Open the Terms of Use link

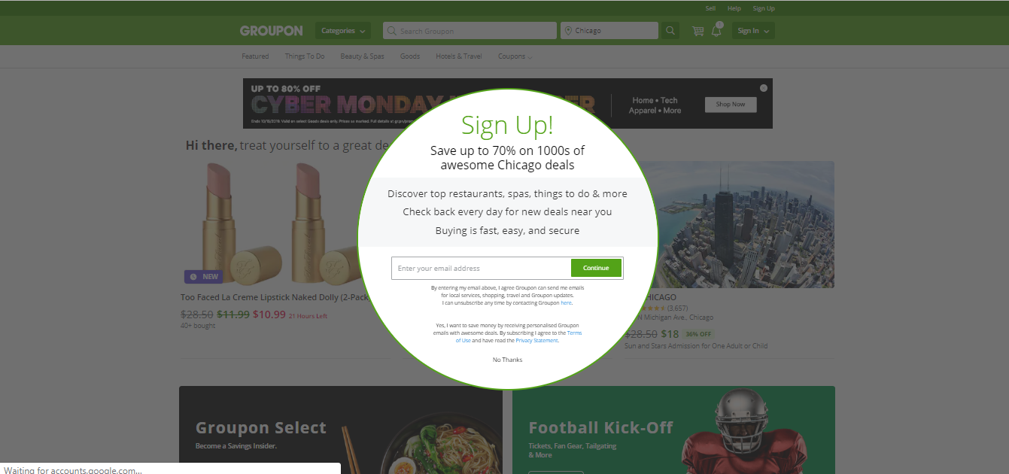click(x=518, y=336)
